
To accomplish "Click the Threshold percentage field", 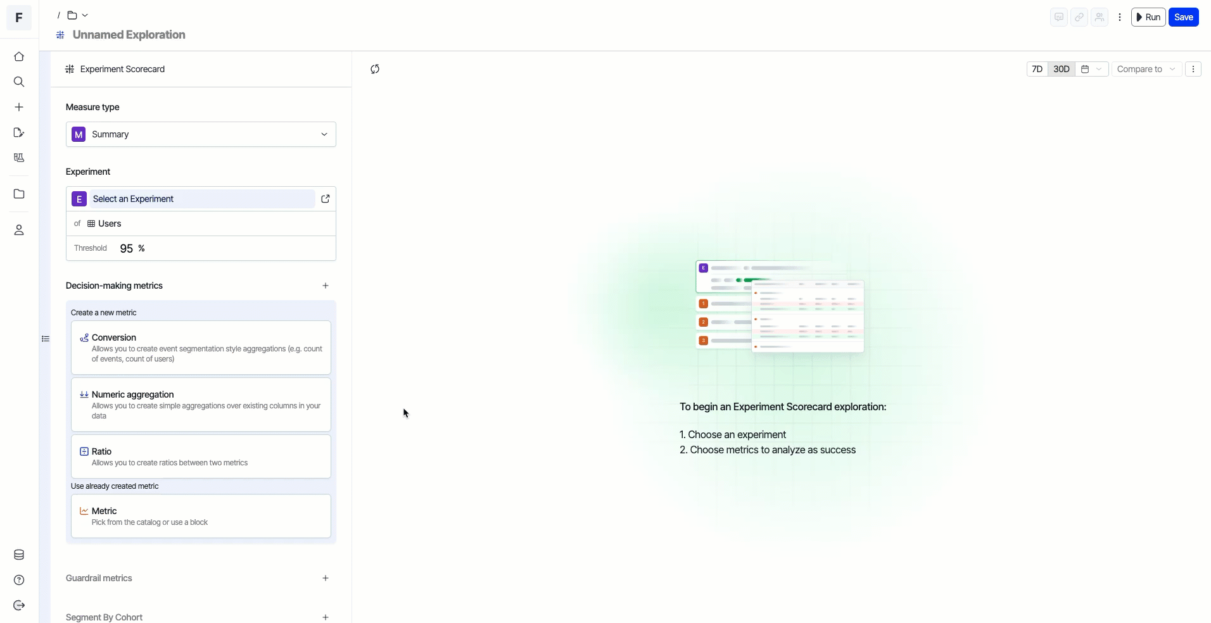I will coord(127,249).
